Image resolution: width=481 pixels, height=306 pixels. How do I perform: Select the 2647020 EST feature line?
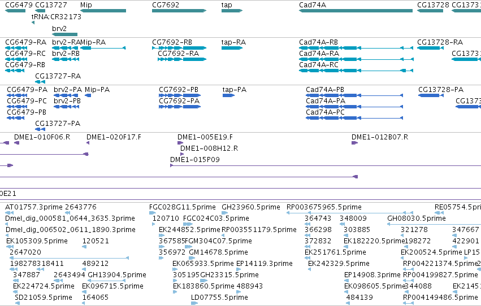coord(69,258)
